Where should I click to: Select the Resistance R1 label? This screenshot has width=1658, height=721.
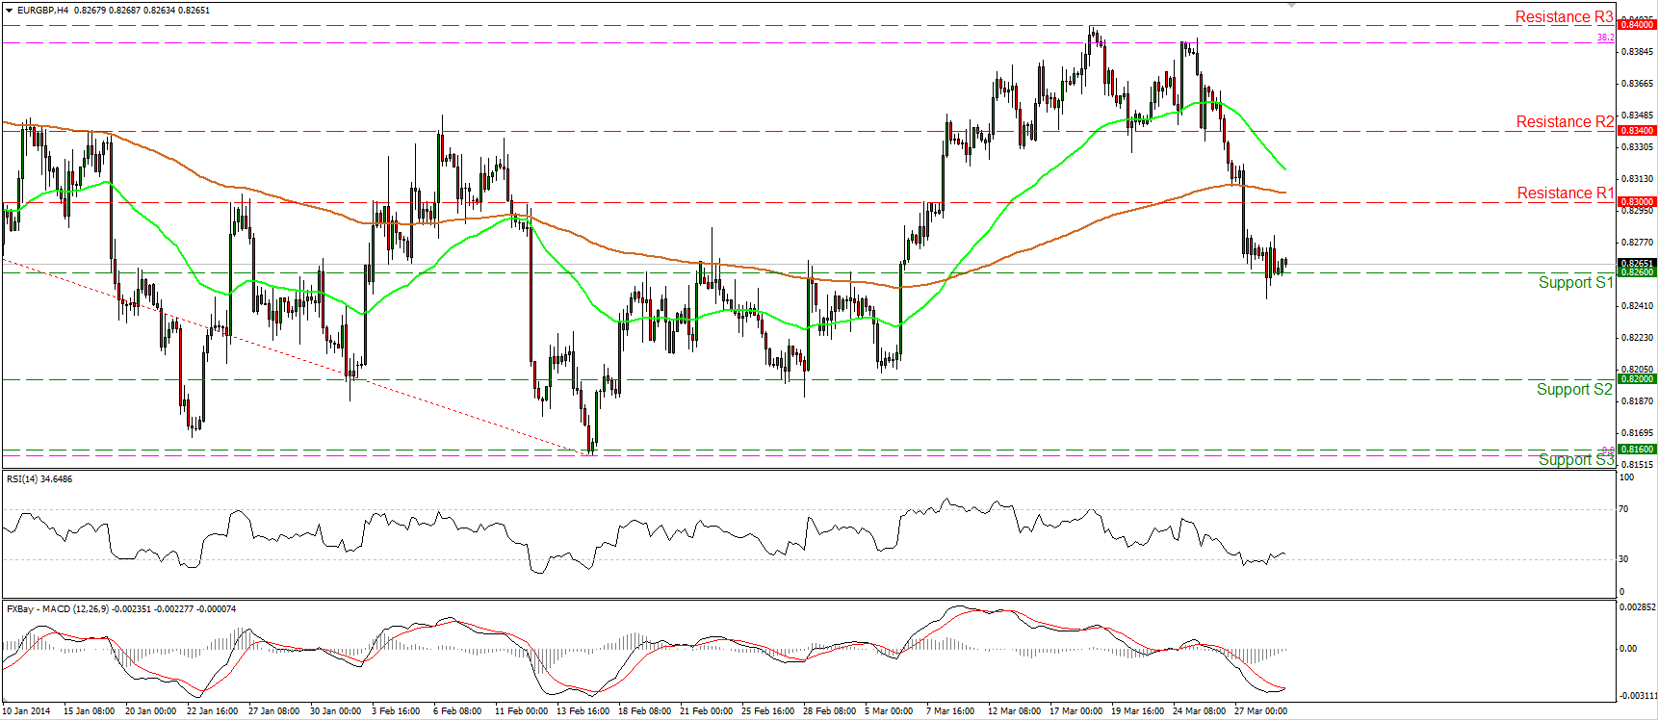(1566, 193)
